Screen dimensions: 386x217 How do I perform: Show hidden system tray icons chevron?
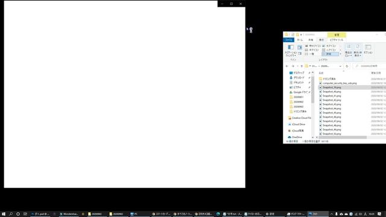[x=332, y=214]
